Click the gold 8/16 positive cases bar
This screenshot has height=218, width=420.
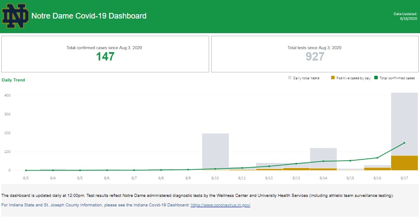tap(377, 169)
